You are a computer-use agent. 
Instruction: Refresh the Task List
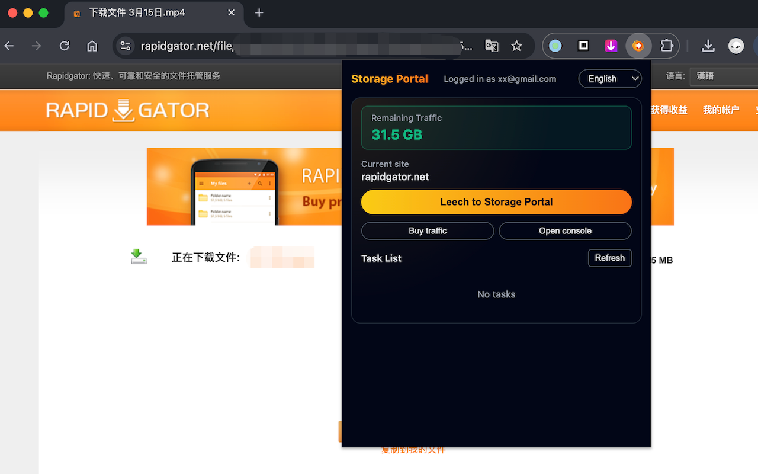click(610, 258)
